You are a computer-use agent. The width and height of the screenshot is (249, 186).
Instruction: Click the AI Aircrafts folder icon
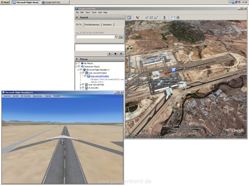87,88
